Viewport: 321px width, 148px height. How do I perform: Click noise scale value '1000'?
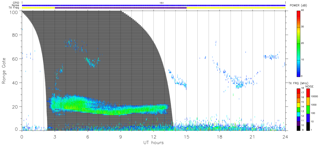coord(313,105)
